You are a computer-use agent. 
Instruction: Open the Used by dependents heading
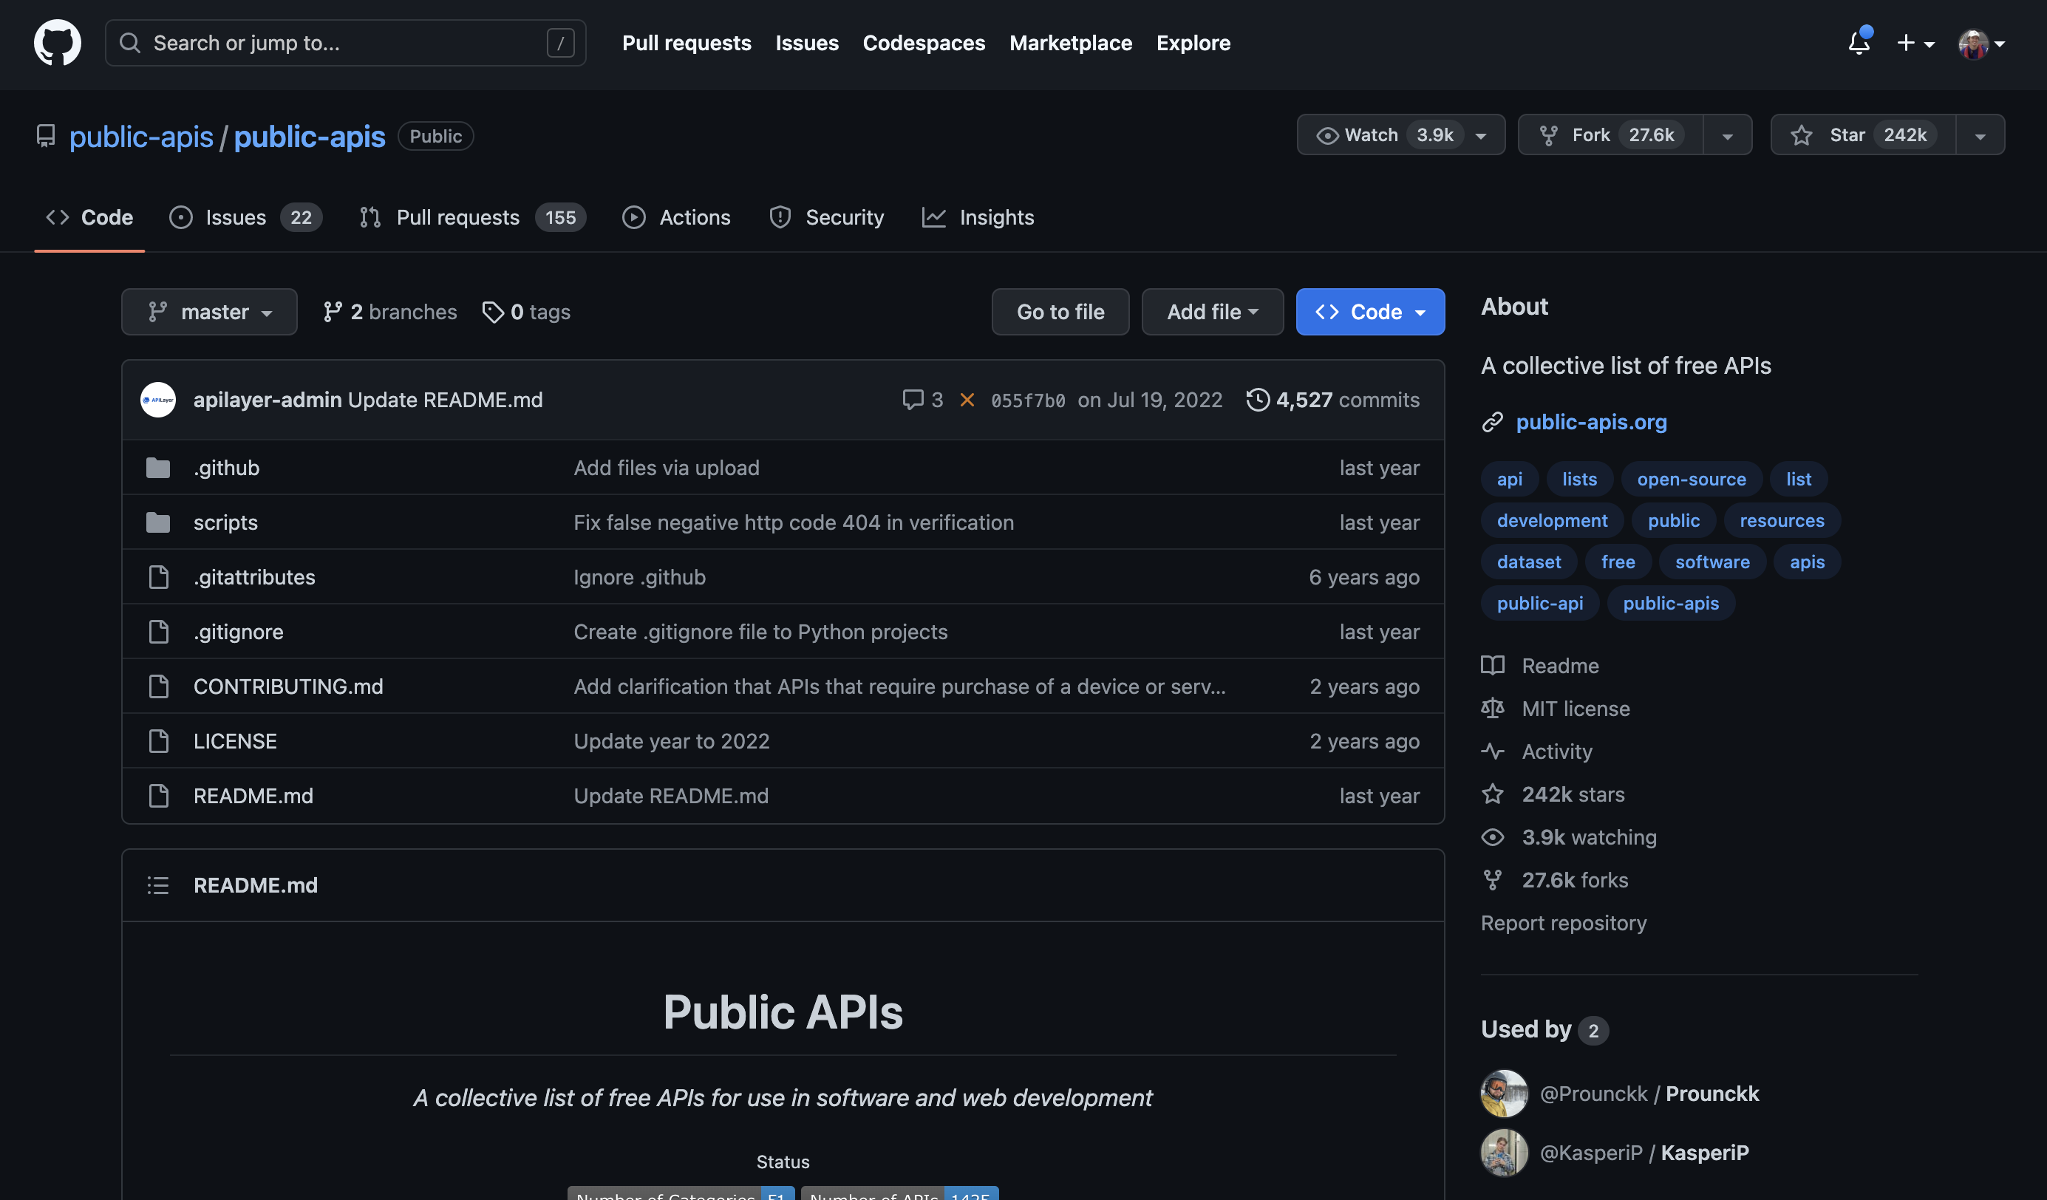coord(1544,1029)
